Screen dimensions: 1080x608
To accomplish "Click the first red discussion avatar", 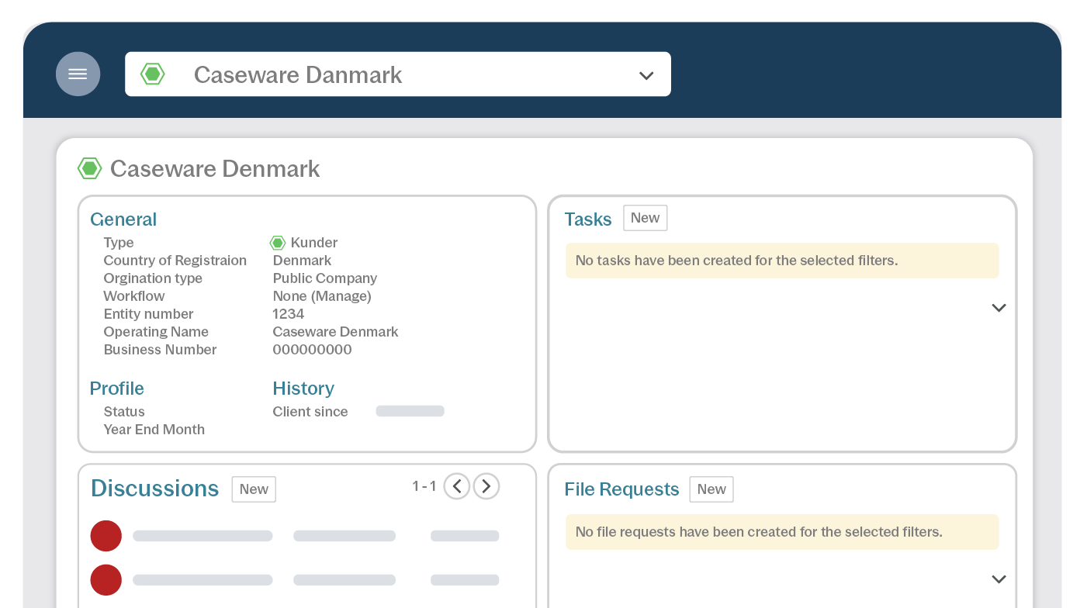I will (106, 536).
